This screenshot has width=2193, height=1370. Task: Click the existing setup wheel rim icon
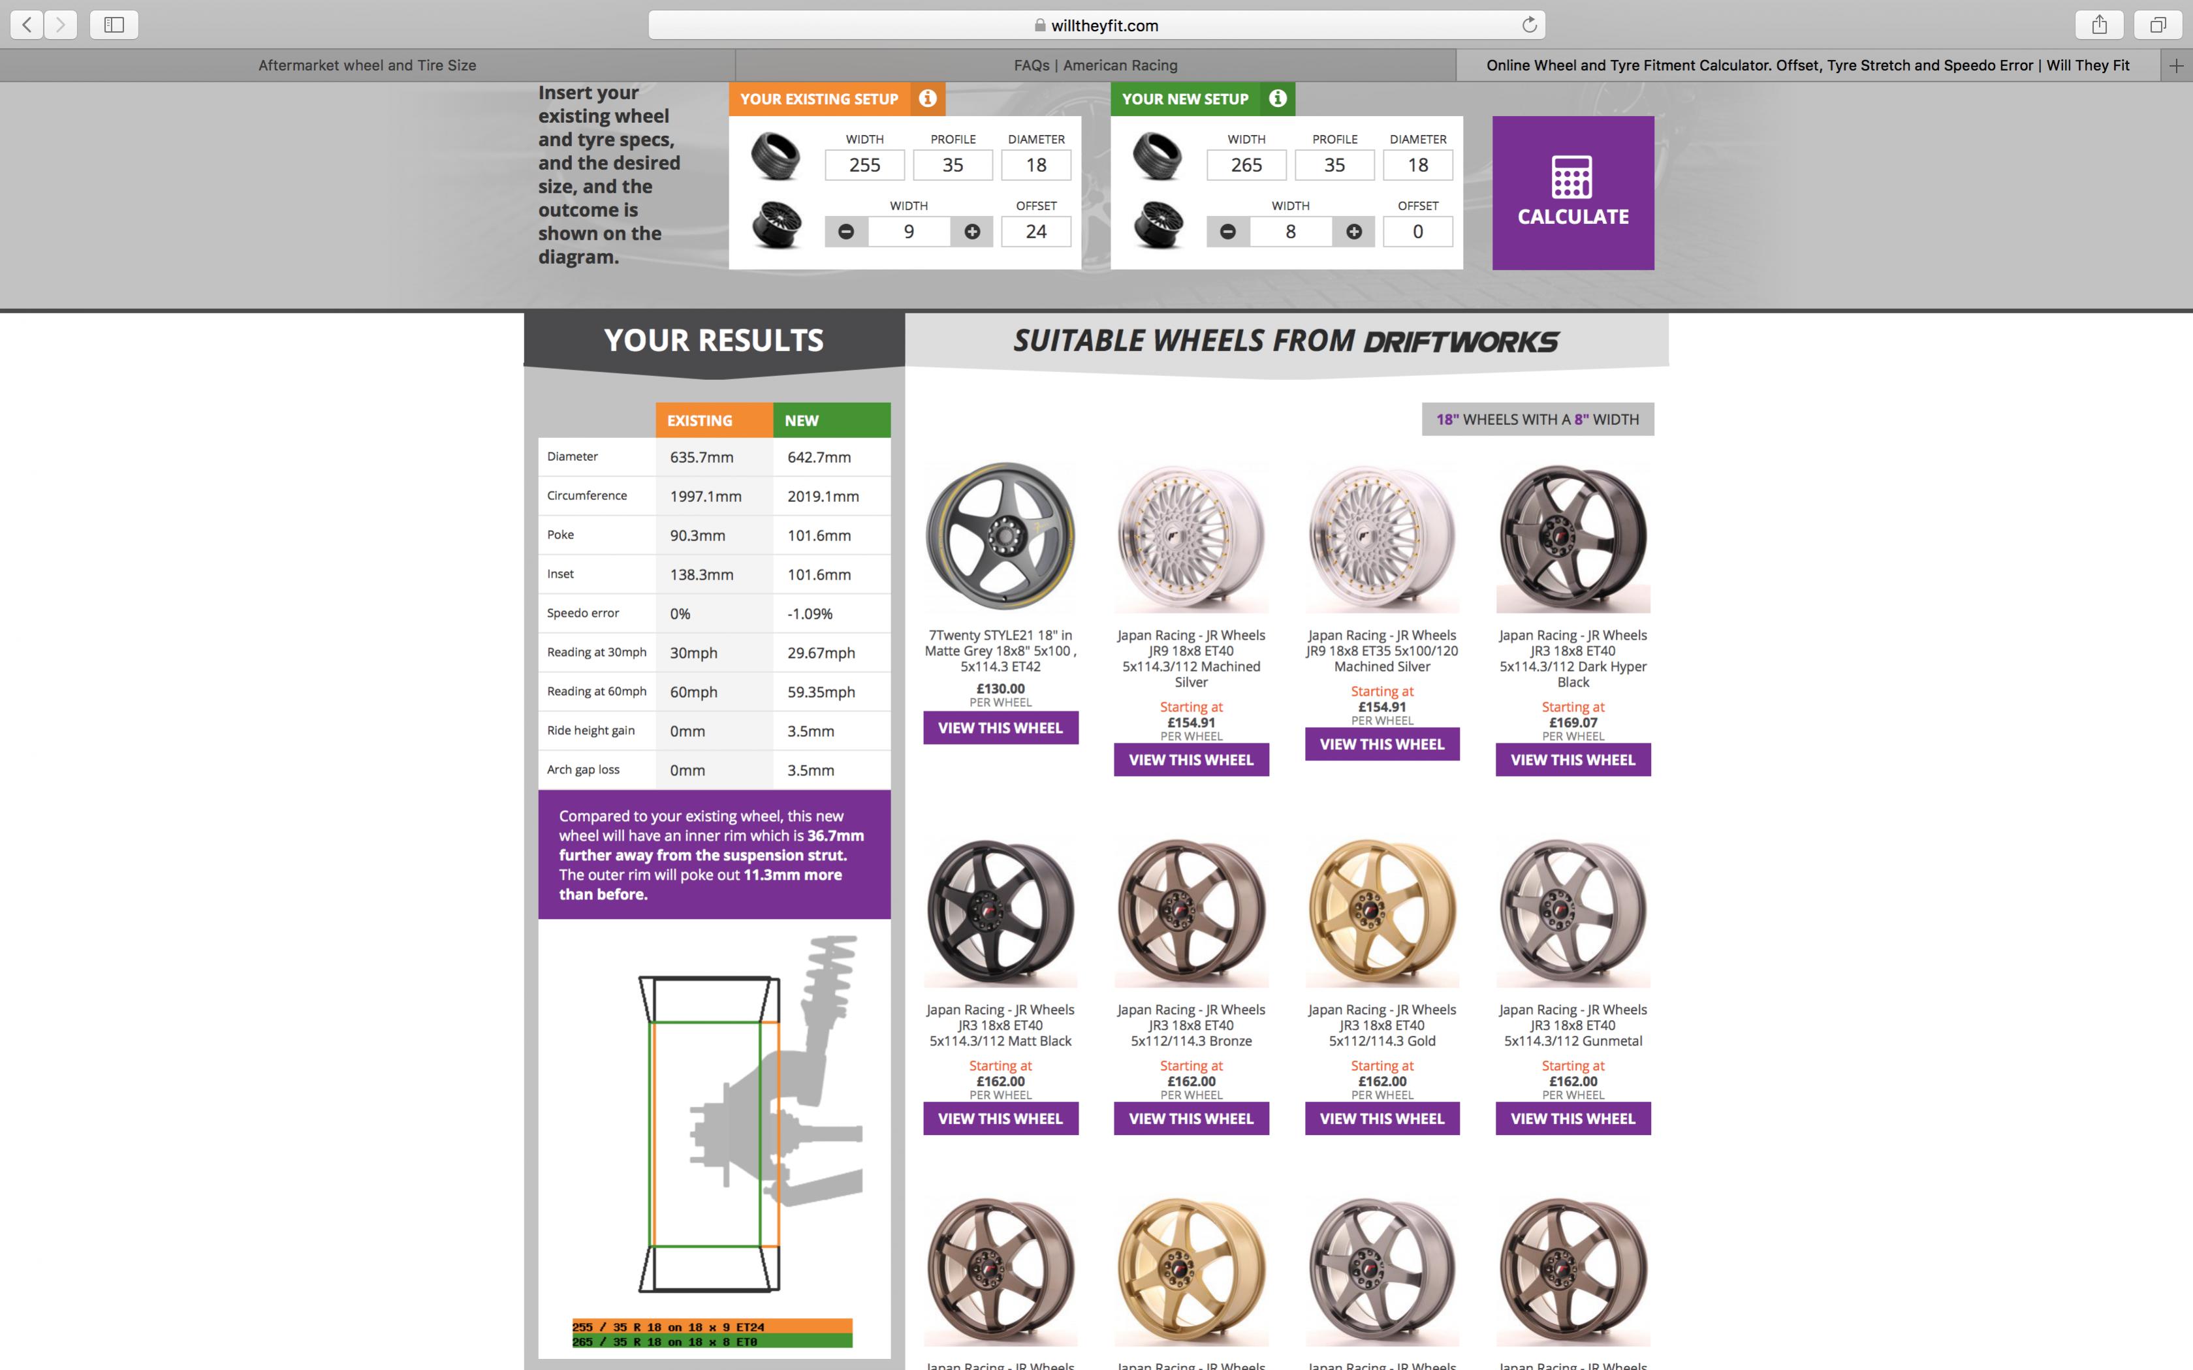tap(777, 224)
